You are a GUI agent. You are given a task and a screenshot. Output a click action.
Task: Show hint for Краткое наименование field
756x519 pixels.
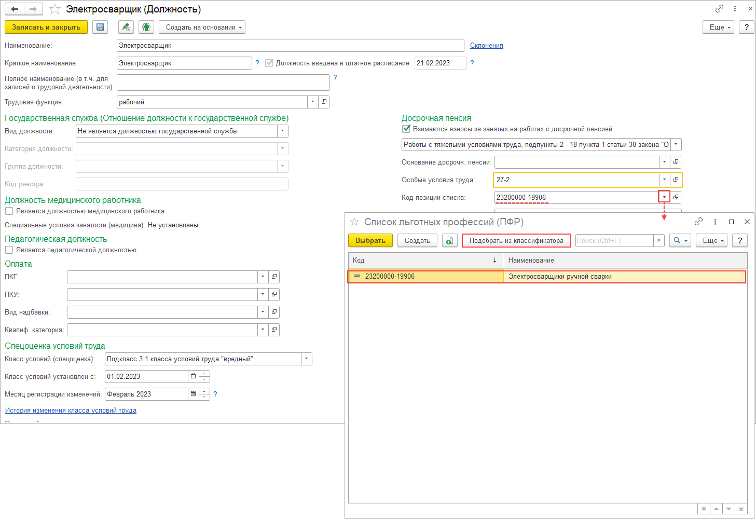click(257, 63)
